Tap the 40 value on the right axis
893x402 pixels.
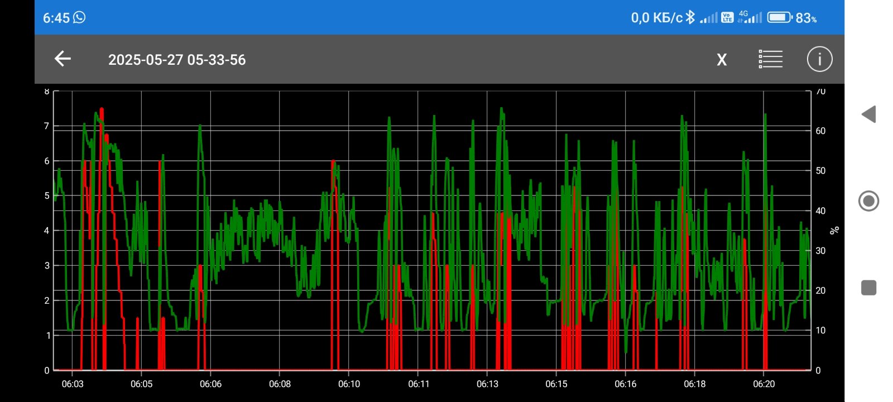[x=820, y=211]
